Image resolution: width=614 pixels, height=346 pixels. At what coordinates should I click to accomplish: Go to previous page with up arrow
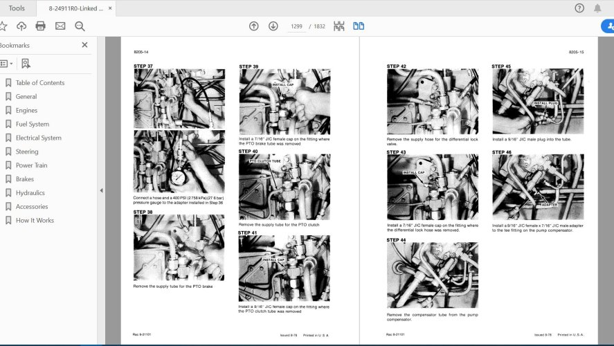254,26
